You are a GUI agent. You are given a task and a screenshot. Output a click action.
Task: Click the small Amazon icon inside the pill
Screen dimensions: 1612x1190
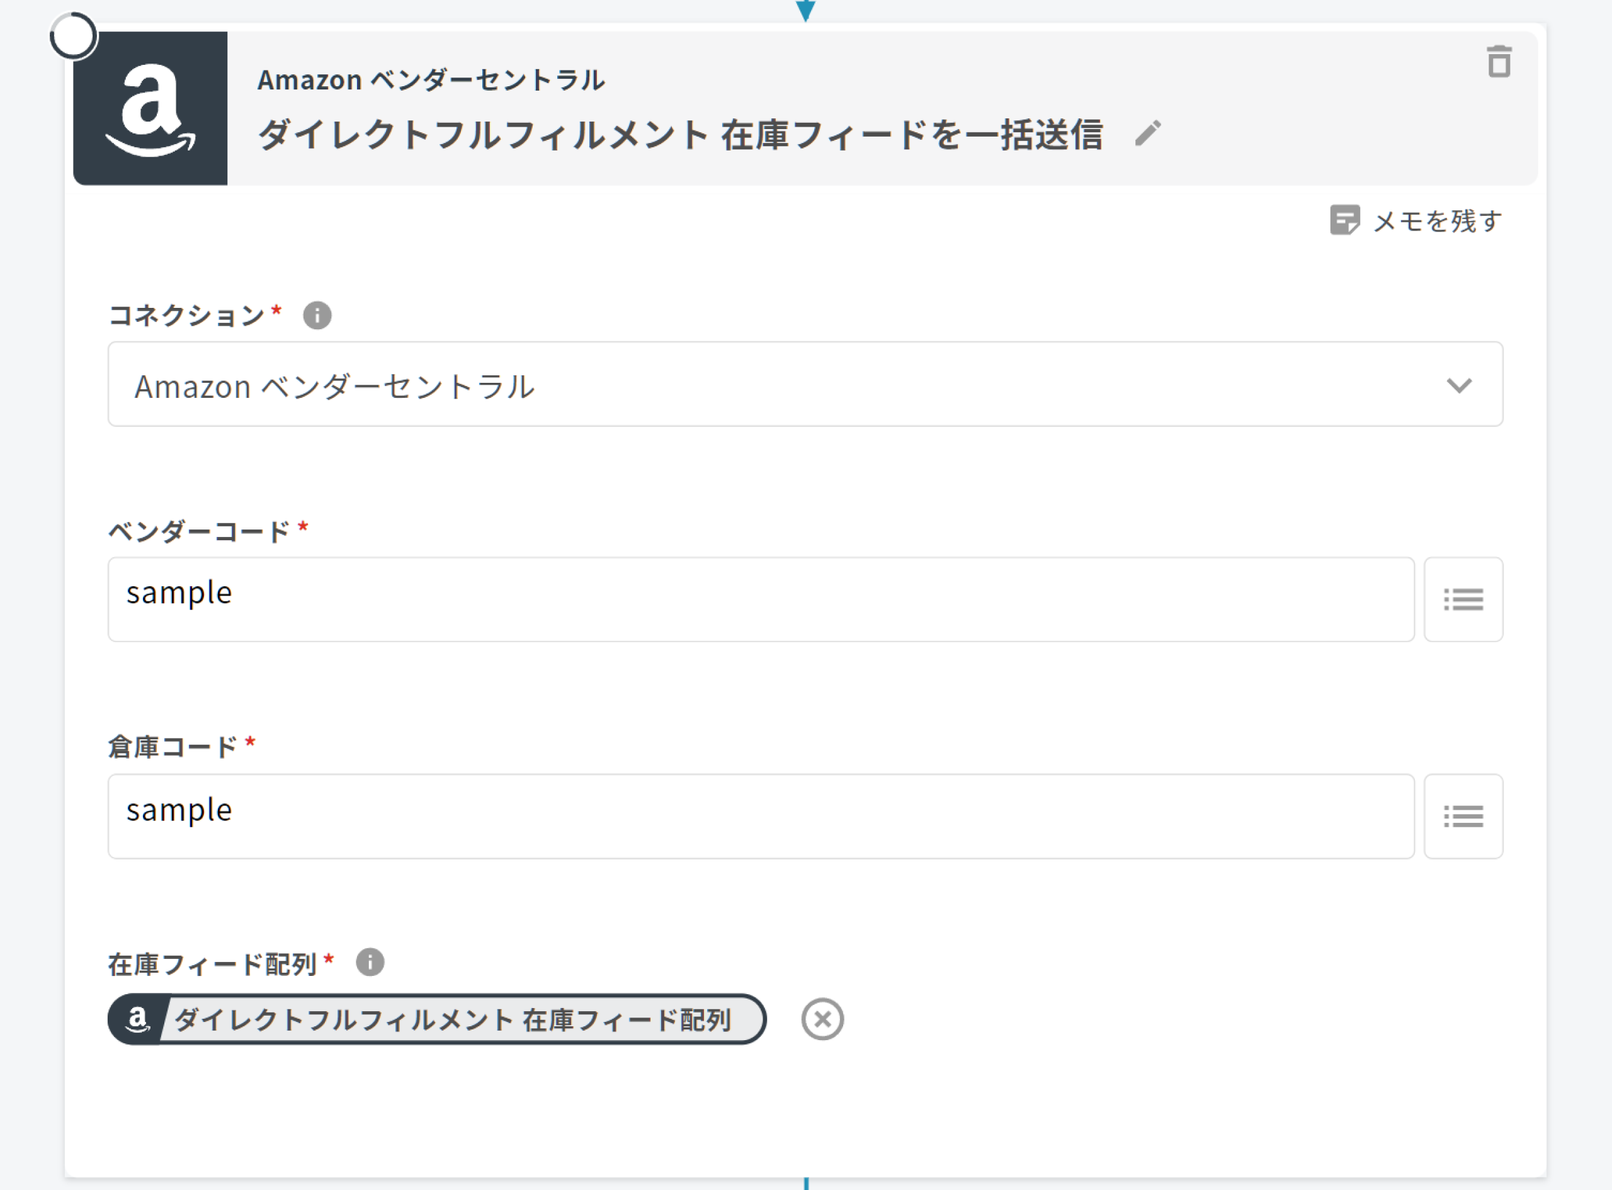tap(137, 1020)
